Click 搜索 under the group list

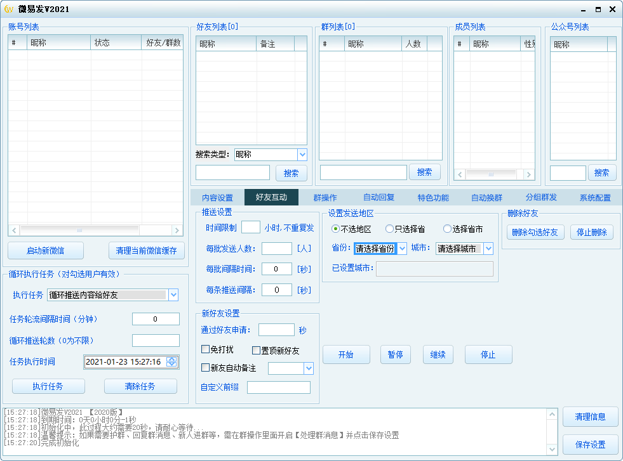424,172
